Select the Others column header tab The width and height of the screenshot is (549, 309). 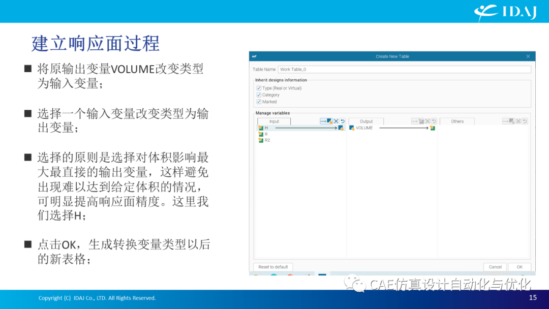pyautogui.click(x=457, y=121)
